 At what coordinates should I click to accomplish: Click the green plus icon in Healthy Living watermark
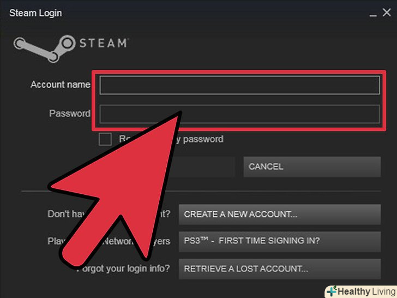[x=332, y=291]
